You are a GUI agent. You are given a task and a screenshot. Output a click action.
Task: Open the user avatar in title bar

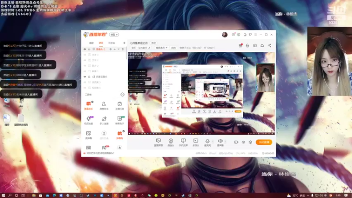pyautogui.click(x=225, y=35)
